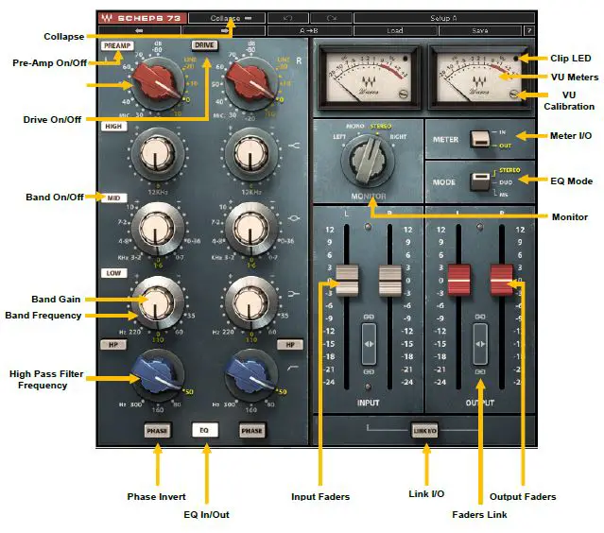Open the Load preset menu

coord(395,30)
